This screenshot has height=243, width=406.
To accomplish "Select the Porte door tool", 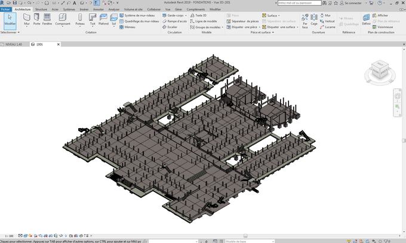I will (x=37, y=20).
